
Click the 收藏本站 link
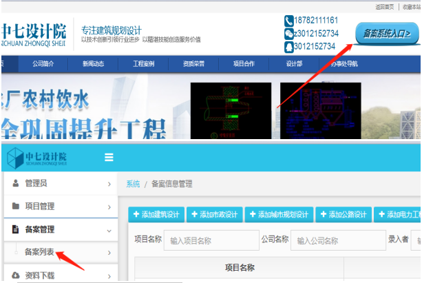[412, 7]
